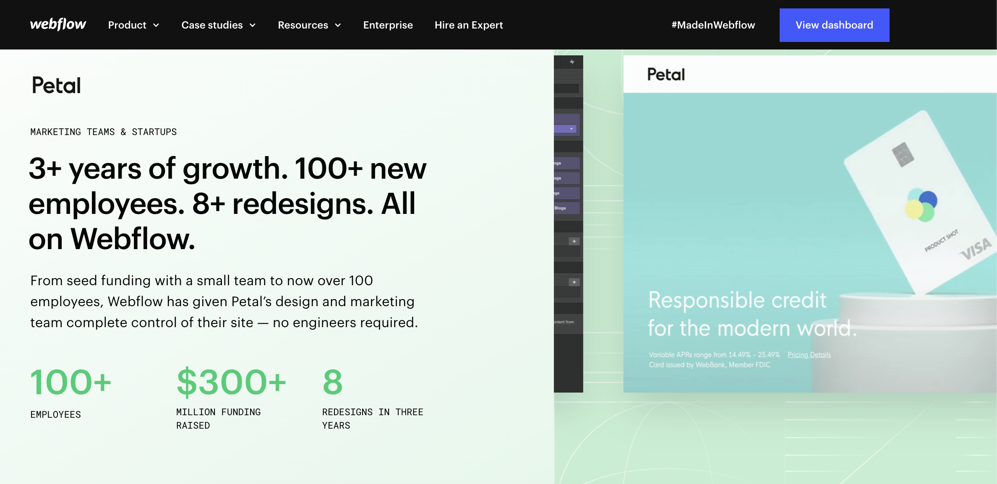
Task: Open the Product dropdown menu
Action: pos(133,25)
